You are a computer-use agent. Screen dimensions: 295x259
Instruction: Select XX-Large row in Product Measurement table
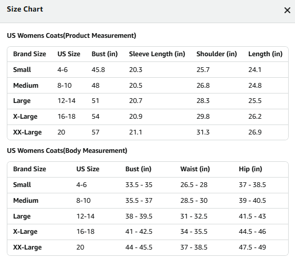147,132
